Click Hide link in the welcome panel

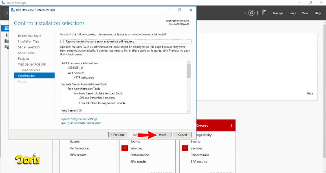(x=310, y=94)
